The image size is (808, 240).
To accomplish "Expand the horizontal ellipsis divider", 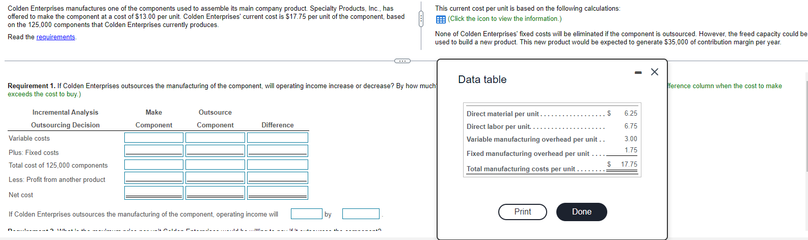I will tap(402, 61).
